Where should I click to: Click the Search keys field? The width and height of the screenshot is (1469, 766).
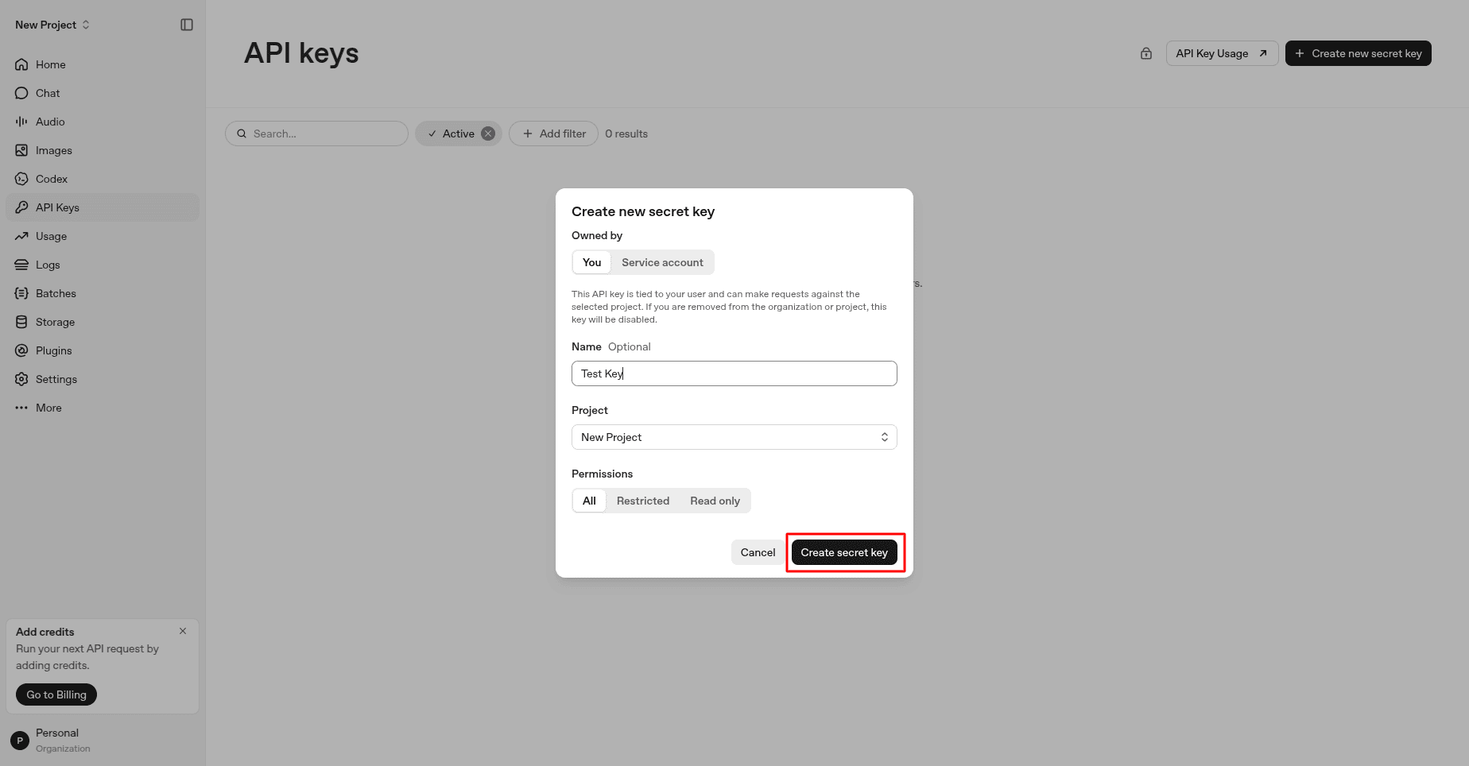(x=316, y=133)
